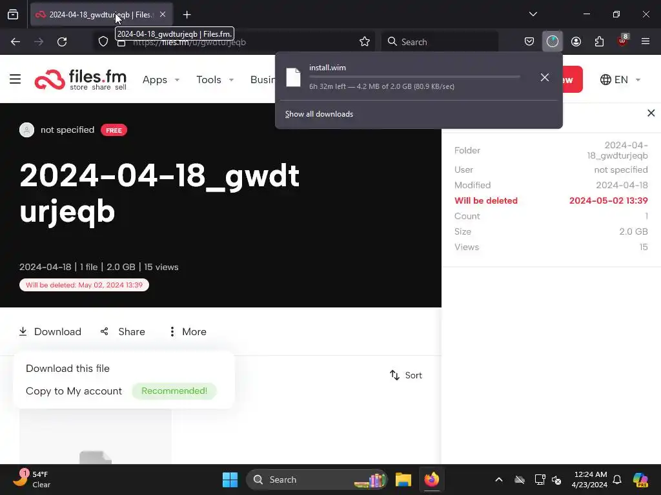
Task: Close the Files.fm browser tab
Action: 163,14
